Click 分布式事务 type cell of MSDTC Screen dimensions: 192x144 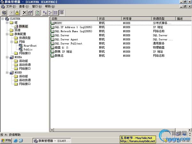pos(162,23)
